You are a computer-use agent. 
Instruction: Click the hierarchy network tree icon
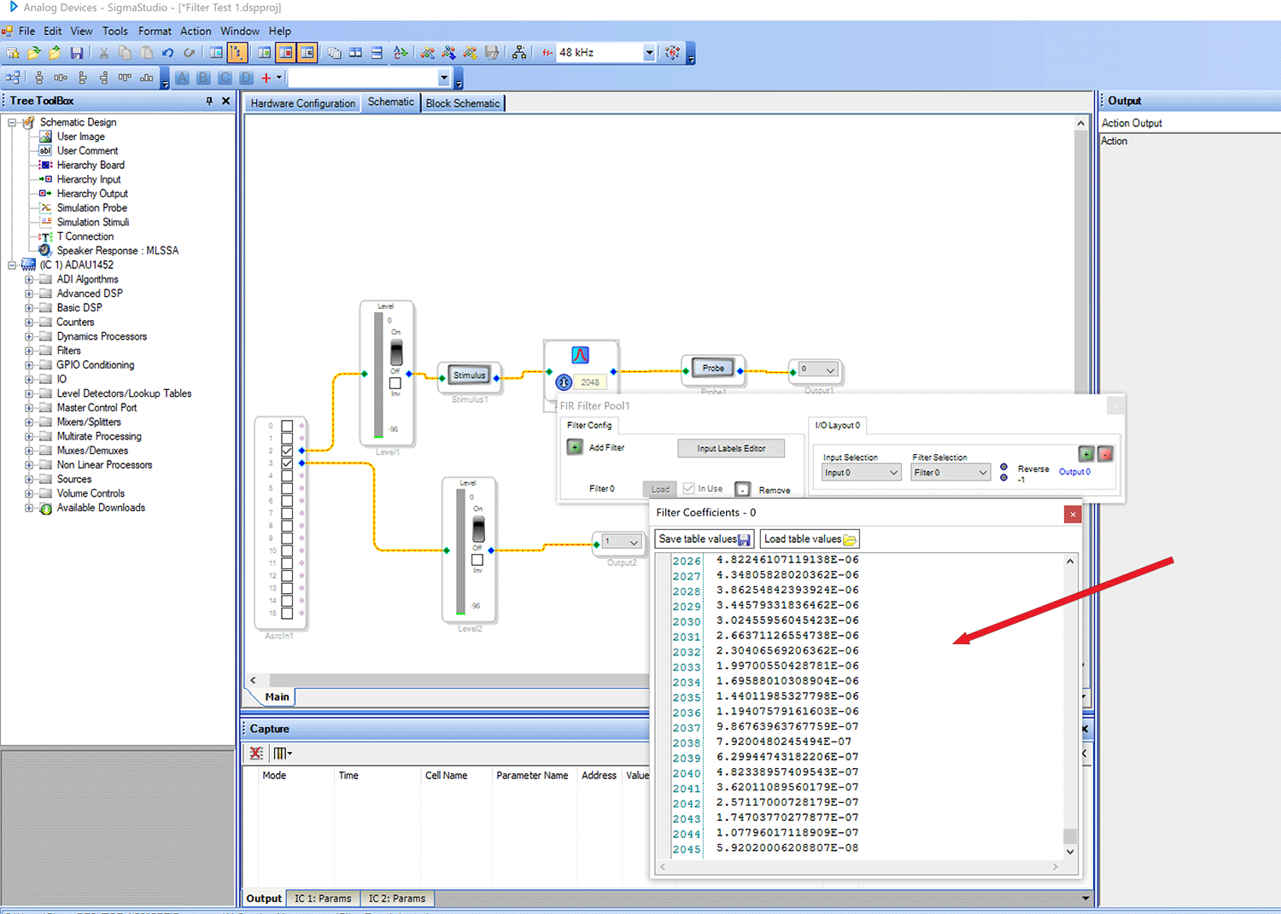click(x=519, y=53)
